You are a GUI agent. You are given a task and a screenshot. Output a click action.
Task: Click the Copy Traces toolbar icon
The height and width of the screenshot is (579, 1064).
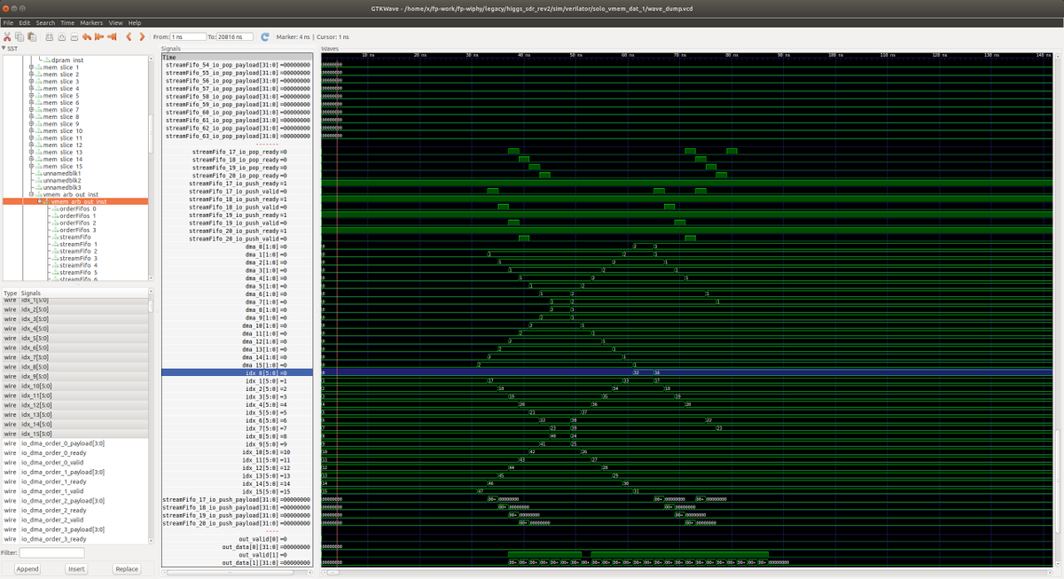(19, 36)
